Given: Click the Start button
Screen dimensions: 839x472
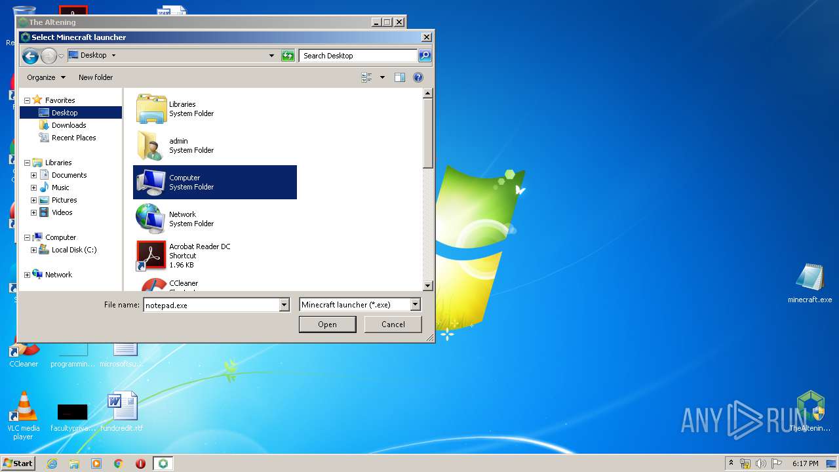Looking at the screenshot, I should coord(18,463).
